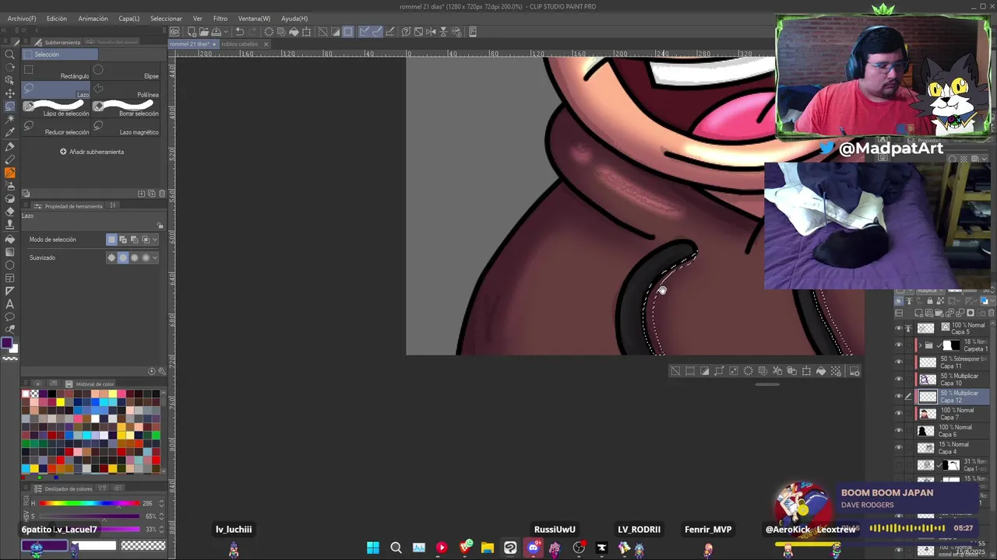
Task: Select the Eraser tool
Action: [x=10, y=212]
